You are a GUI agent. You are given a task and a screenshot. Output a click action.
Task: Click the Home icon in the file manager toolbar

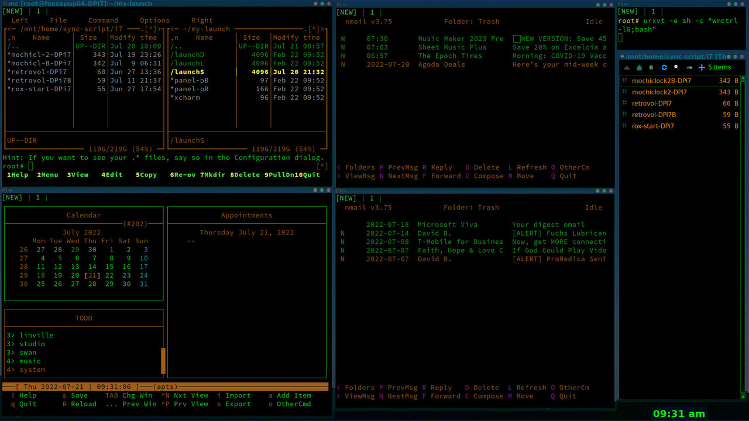tap(640, 68)
